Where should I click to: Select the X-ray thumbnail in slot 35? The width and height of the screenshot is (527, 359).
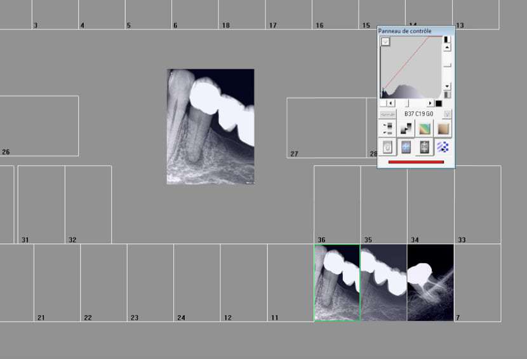point(384,283)
